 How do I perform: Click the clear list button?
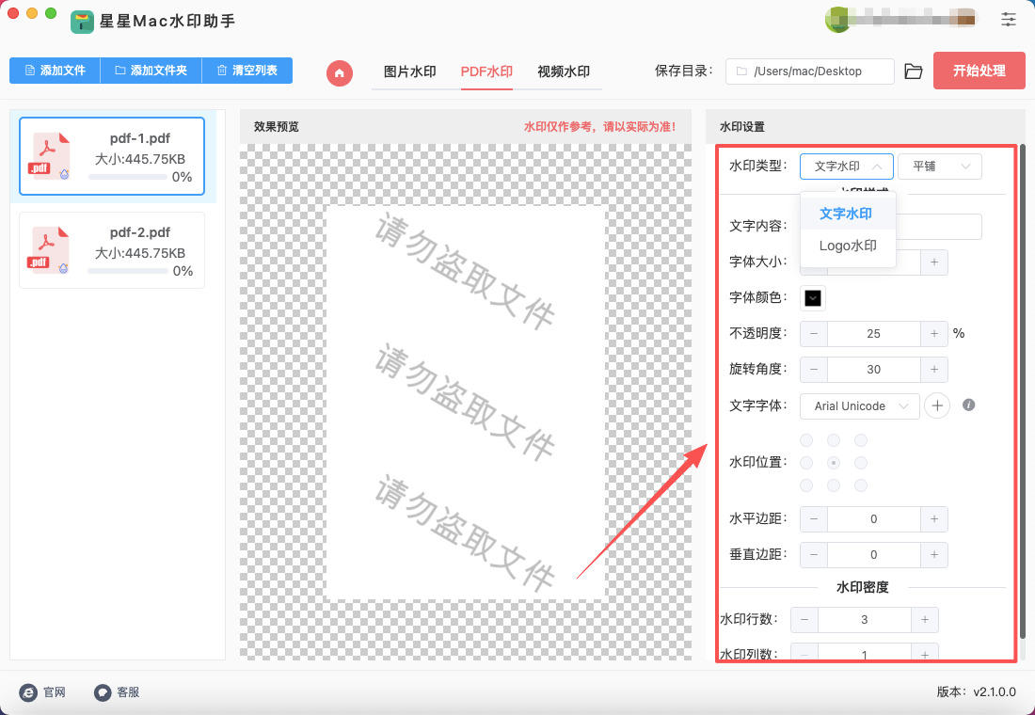coord(247,71)
